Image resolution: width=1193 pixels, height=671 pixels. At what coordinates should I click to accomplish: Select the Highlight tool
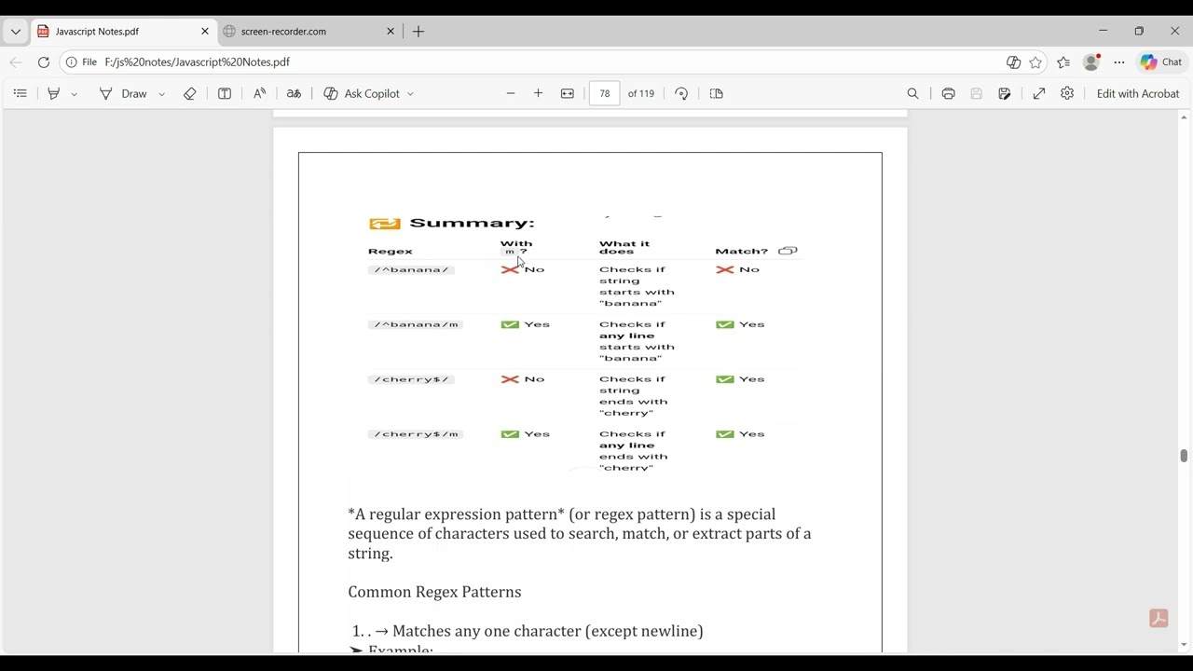(54, 93)
